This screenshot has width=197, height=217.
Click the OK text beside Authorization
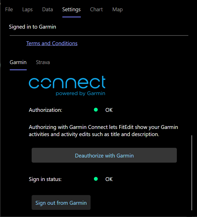tap(109, 110)
